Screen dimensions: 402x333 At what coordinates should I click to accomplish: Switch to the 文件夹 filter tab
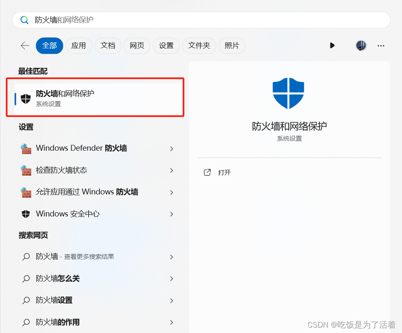199,46
